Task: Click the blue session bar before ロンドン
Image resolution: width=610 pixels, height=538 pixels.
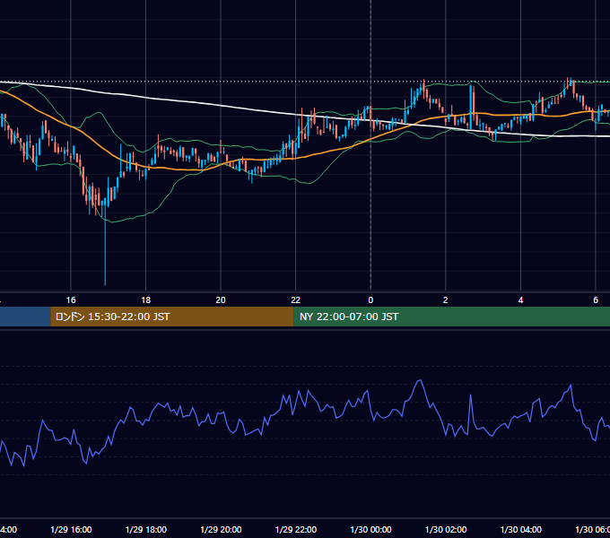Action: [25, 317]
